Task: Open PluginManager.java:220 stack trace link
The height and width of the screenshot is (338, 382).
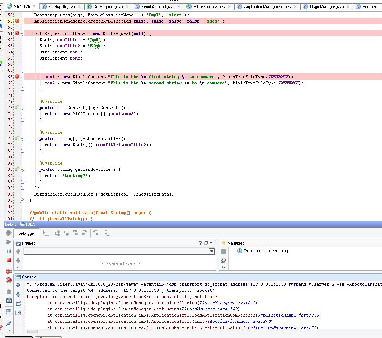Action: point(227,303)
